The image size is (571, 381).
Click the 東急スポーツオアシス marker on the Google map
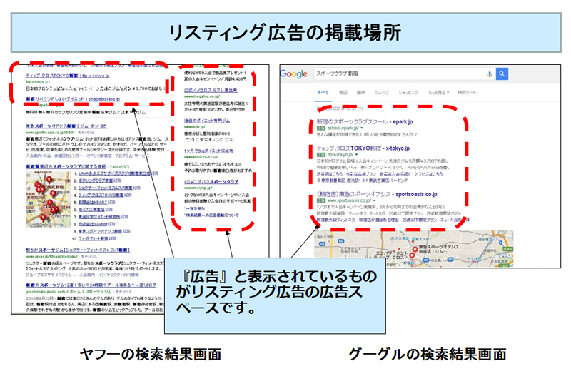tap(415, 250)
